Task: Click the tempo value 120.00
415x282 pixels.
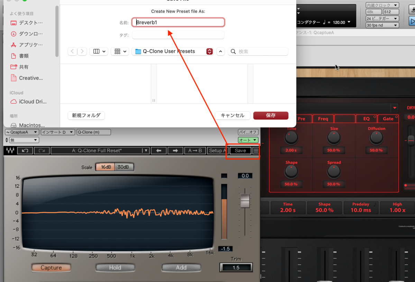Action: [x=339, y=22]
